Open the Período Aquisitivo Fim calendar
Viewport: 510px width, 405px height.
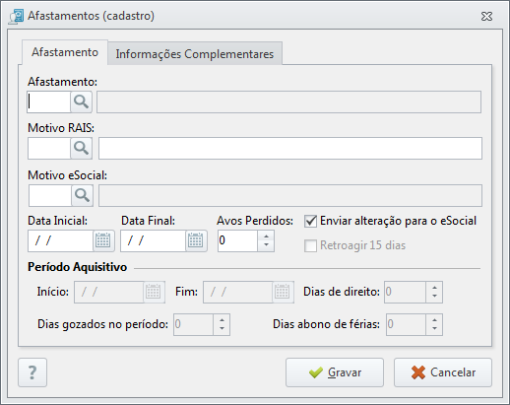(x=283, y=292)
